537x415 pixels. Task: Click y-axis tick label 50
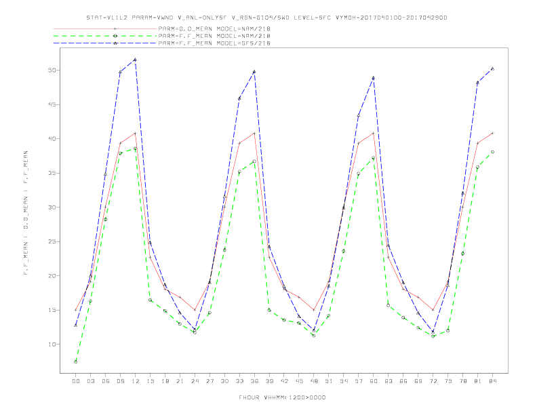click(52, 71)
